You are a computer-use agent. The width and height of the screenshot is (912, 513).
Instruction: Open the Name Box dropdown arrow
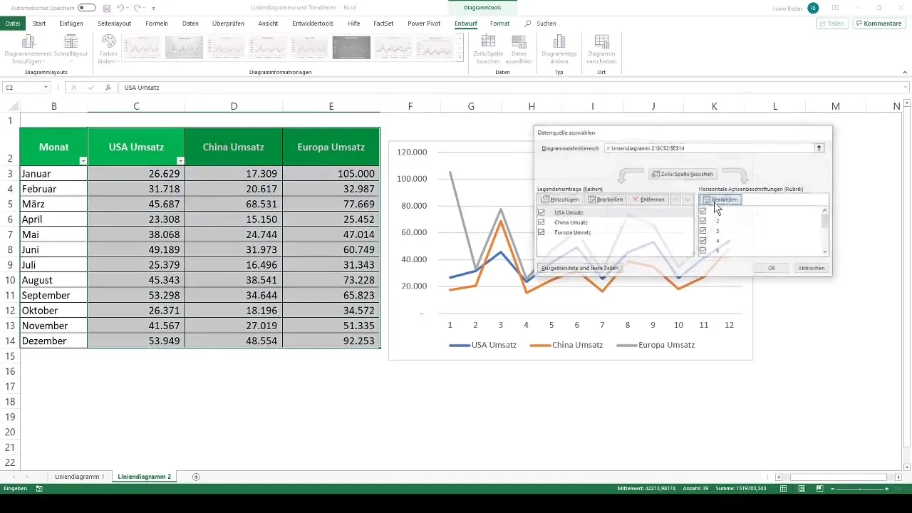46,88
